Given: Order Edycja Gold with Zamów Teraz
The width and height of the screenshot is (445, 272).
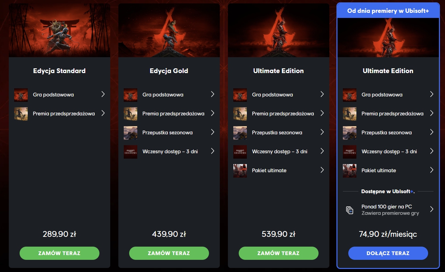Looking at the screenshot, I should pyautogui.click(x=169, y=253).
